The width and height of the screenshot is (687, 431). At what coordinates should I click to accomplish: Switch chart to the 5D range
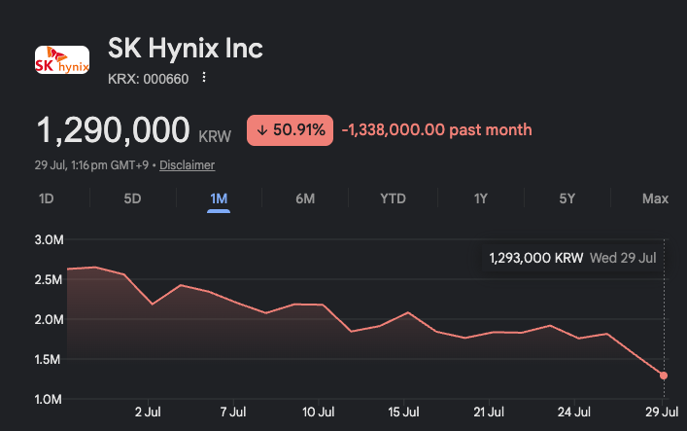pyautogui.click(x=132, y=198)
